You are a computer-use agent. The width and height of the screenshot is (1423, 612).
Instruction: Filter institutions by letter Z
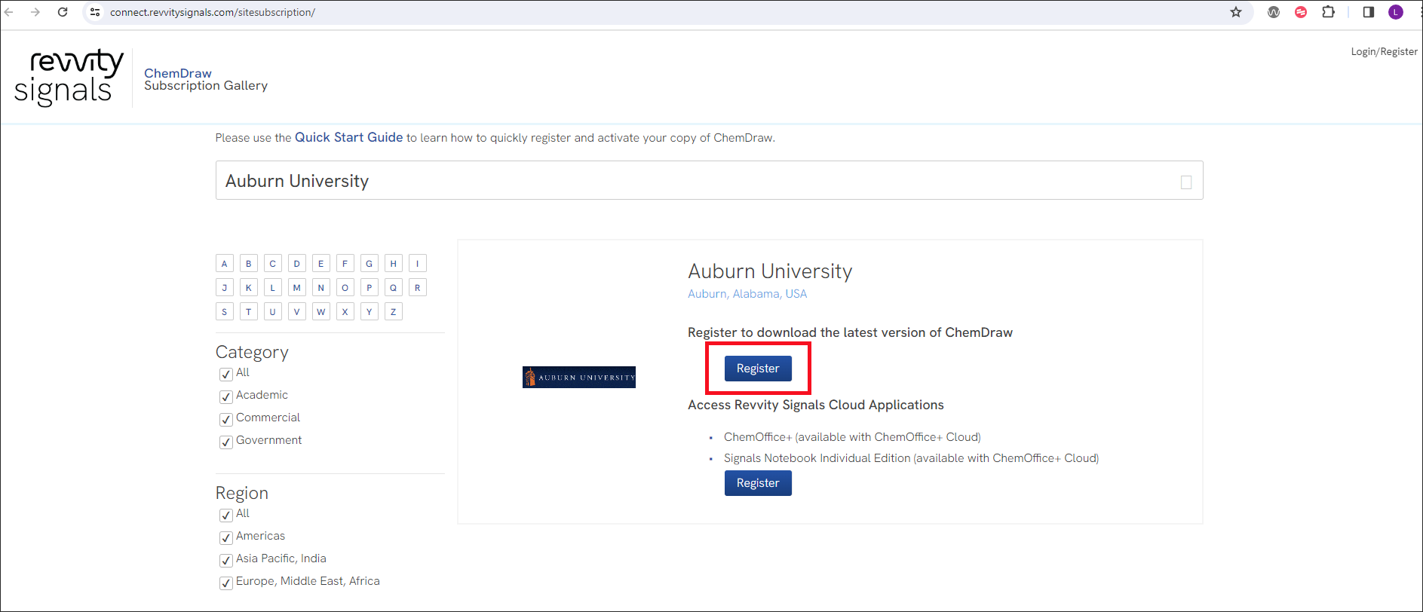pos(393,312)
